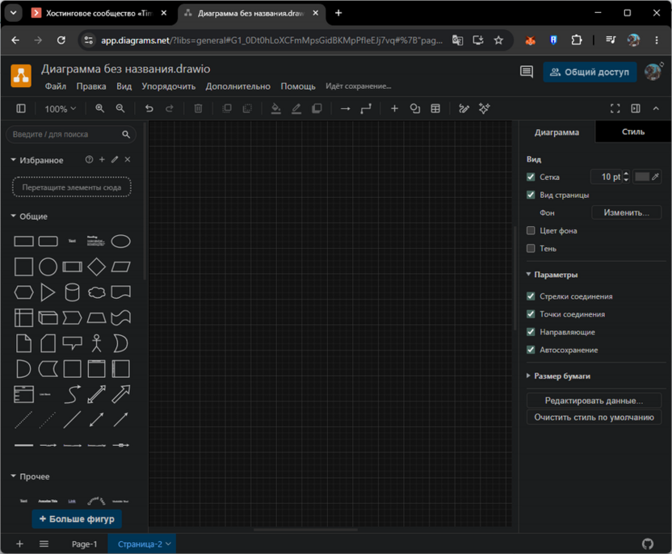Toggle fullscreen mode icon
672x554 pixels.
pos(615,109)
